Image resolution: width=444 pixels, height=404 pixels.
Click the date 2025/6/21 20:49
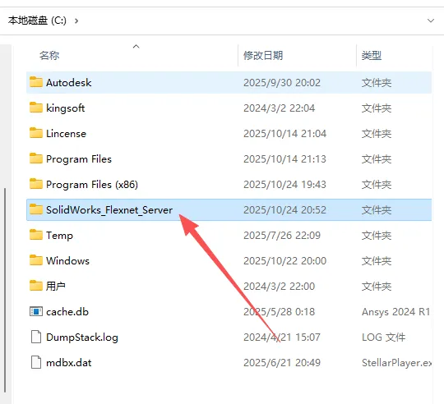282,362
